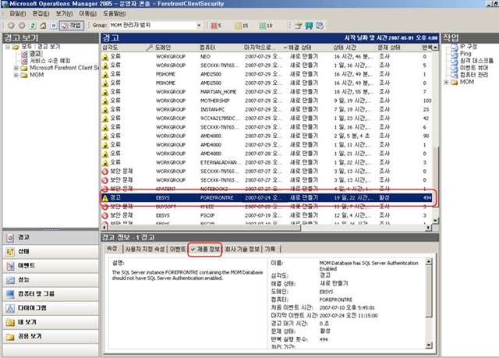The height and width of the screenshot is (358, 499).
Task: Sort by 컴퓨터 column header
Action: coord(220,48)
